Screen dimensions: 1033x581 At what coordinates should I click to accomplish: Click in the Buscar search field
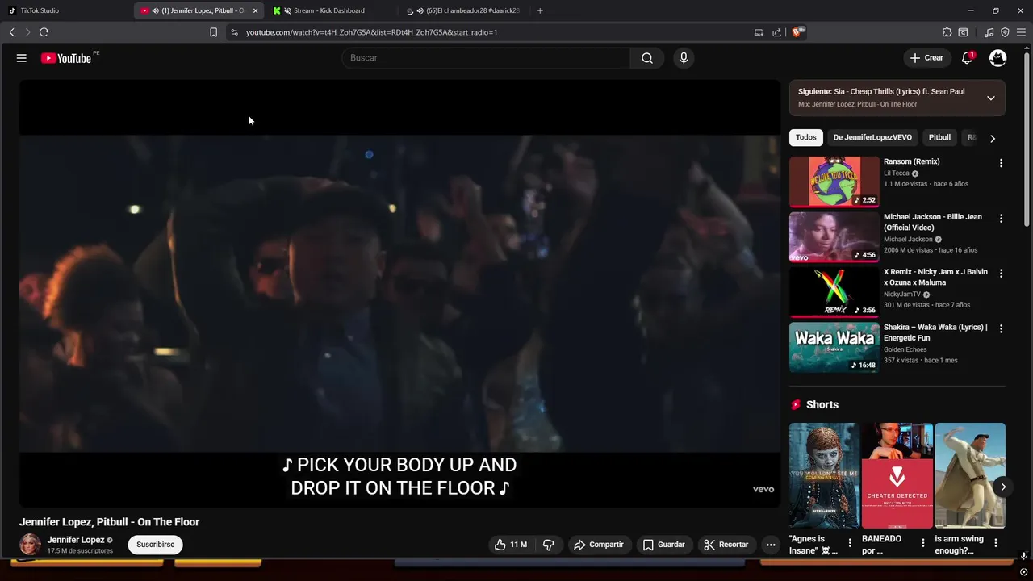pos(486,58)
